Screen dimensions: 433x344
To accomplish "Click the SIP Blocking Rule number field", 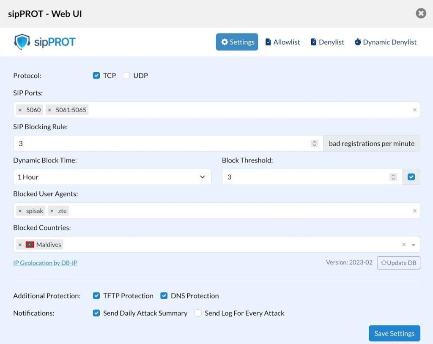I will click(x=168, y=144).
